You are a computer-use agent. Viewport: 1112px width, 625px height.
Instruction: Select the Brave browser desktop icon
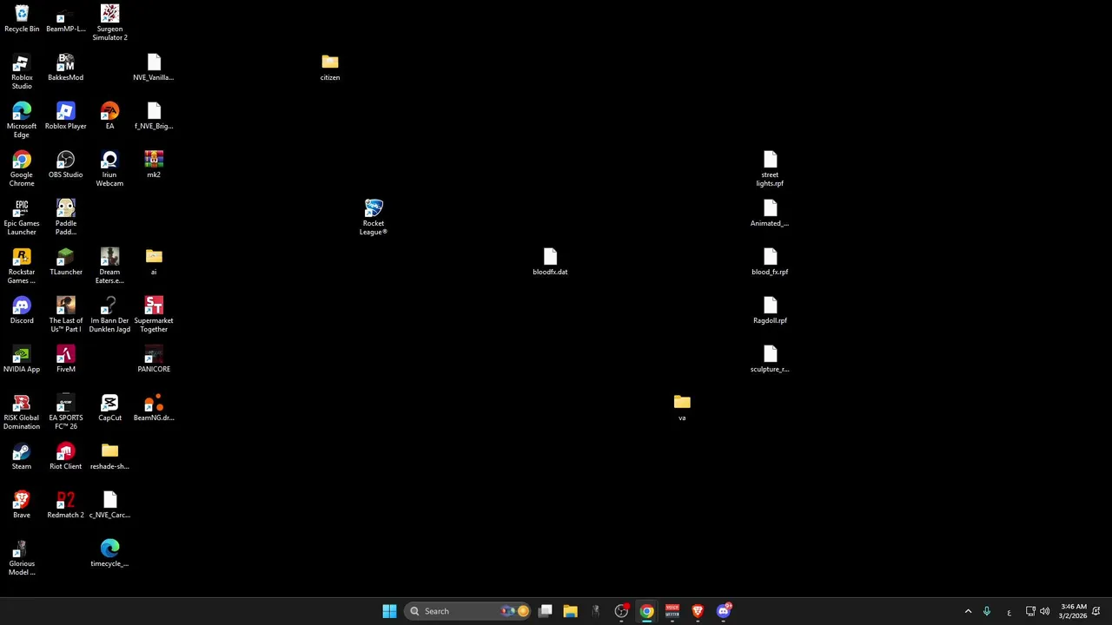(22, 505)
